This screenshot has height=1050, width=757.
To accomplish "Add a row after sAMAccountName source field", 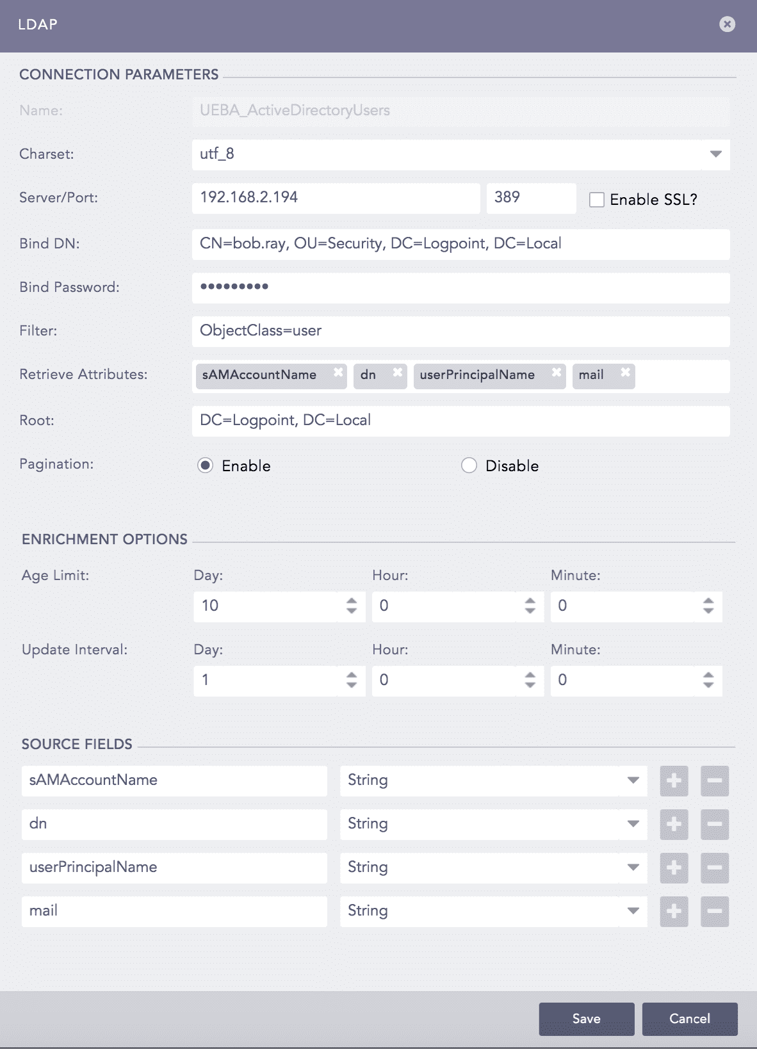I will pyautogui.click(x=674, y=780).
